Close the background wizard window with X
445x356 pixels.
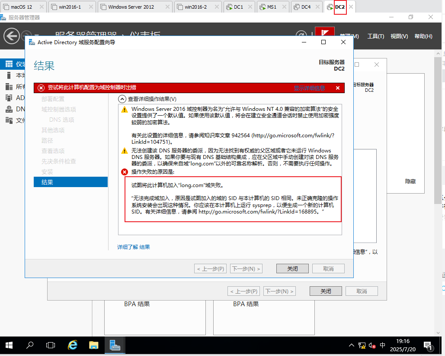pyautogui.click(x=377, y=65)
